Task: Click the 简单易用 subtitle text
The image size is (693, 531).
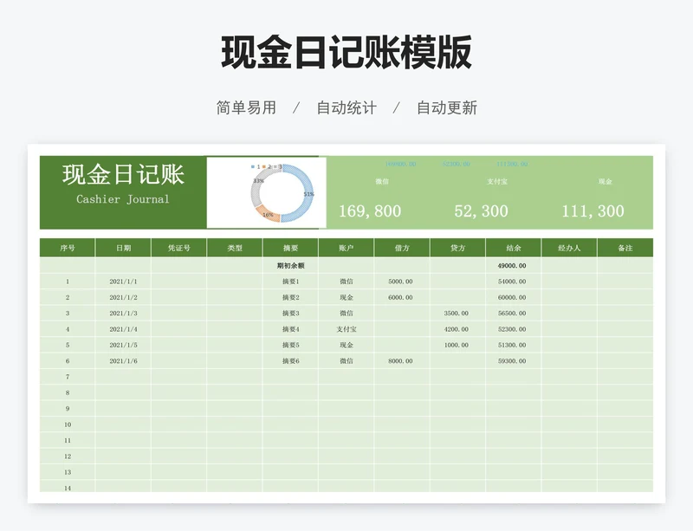Action: [246, 107]
